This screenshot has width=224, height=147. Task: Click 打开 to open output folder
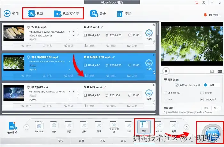coord(216,108)
